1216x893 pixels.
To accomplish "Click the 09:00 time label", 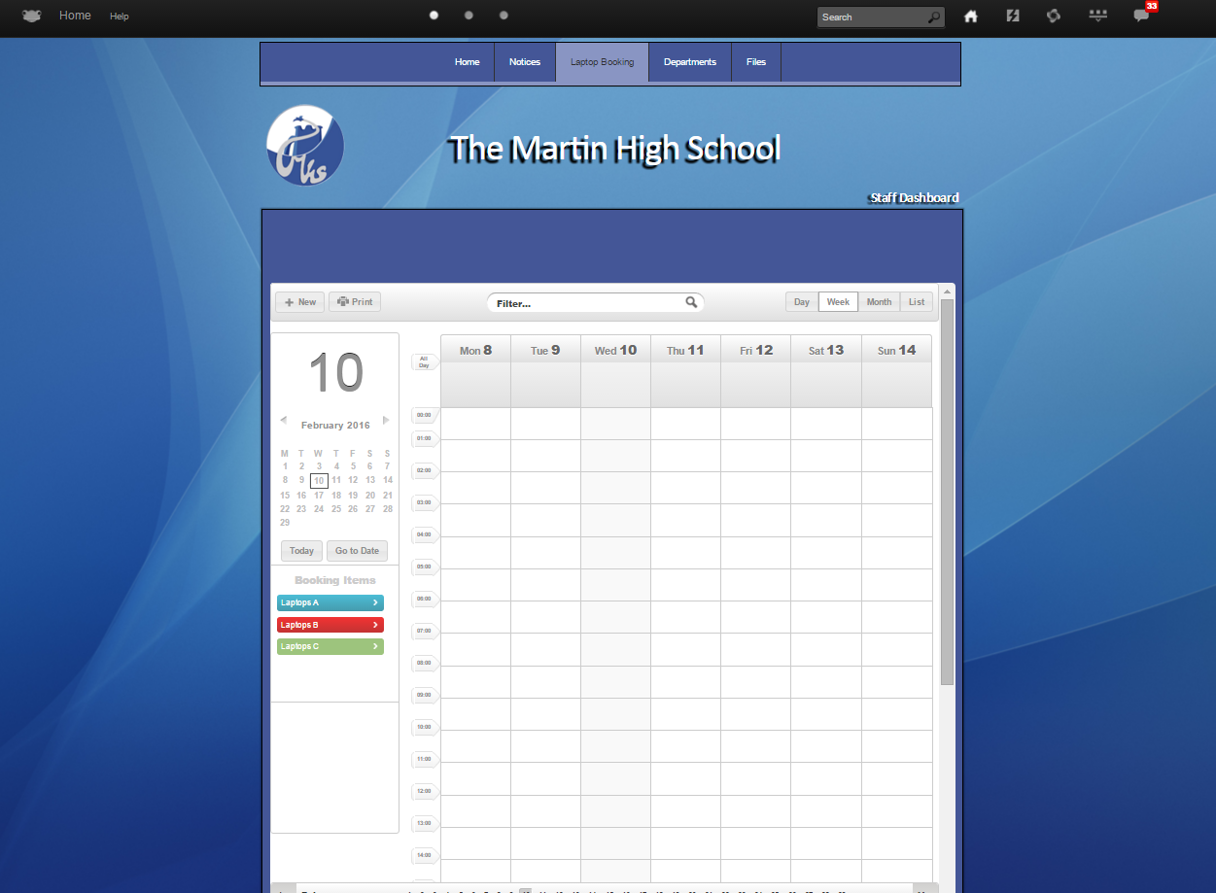I will pos(424,695).
